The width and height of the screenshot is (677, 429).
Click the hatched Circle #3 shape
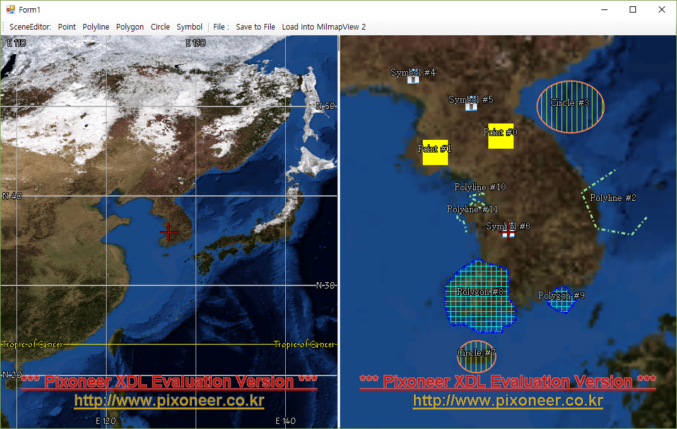[x=570, y=106]
